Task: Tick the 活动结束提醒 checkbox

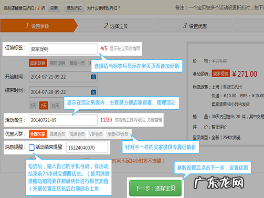Action: click(31, 148)
